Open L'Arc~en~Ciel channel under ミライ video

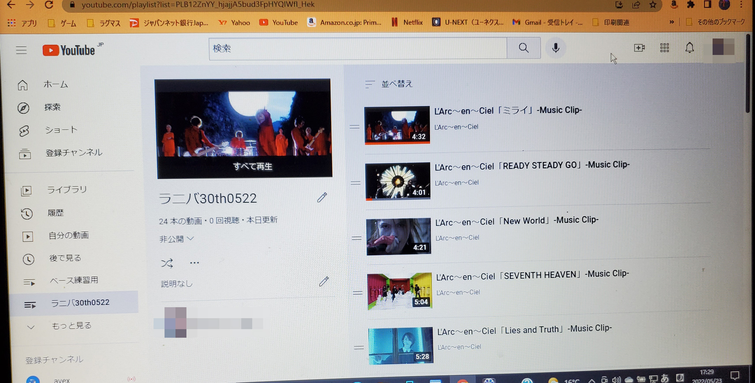(x=456, y=127)
